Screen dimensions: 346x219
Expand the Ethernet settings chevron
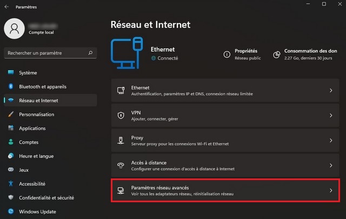click(331, 91)
